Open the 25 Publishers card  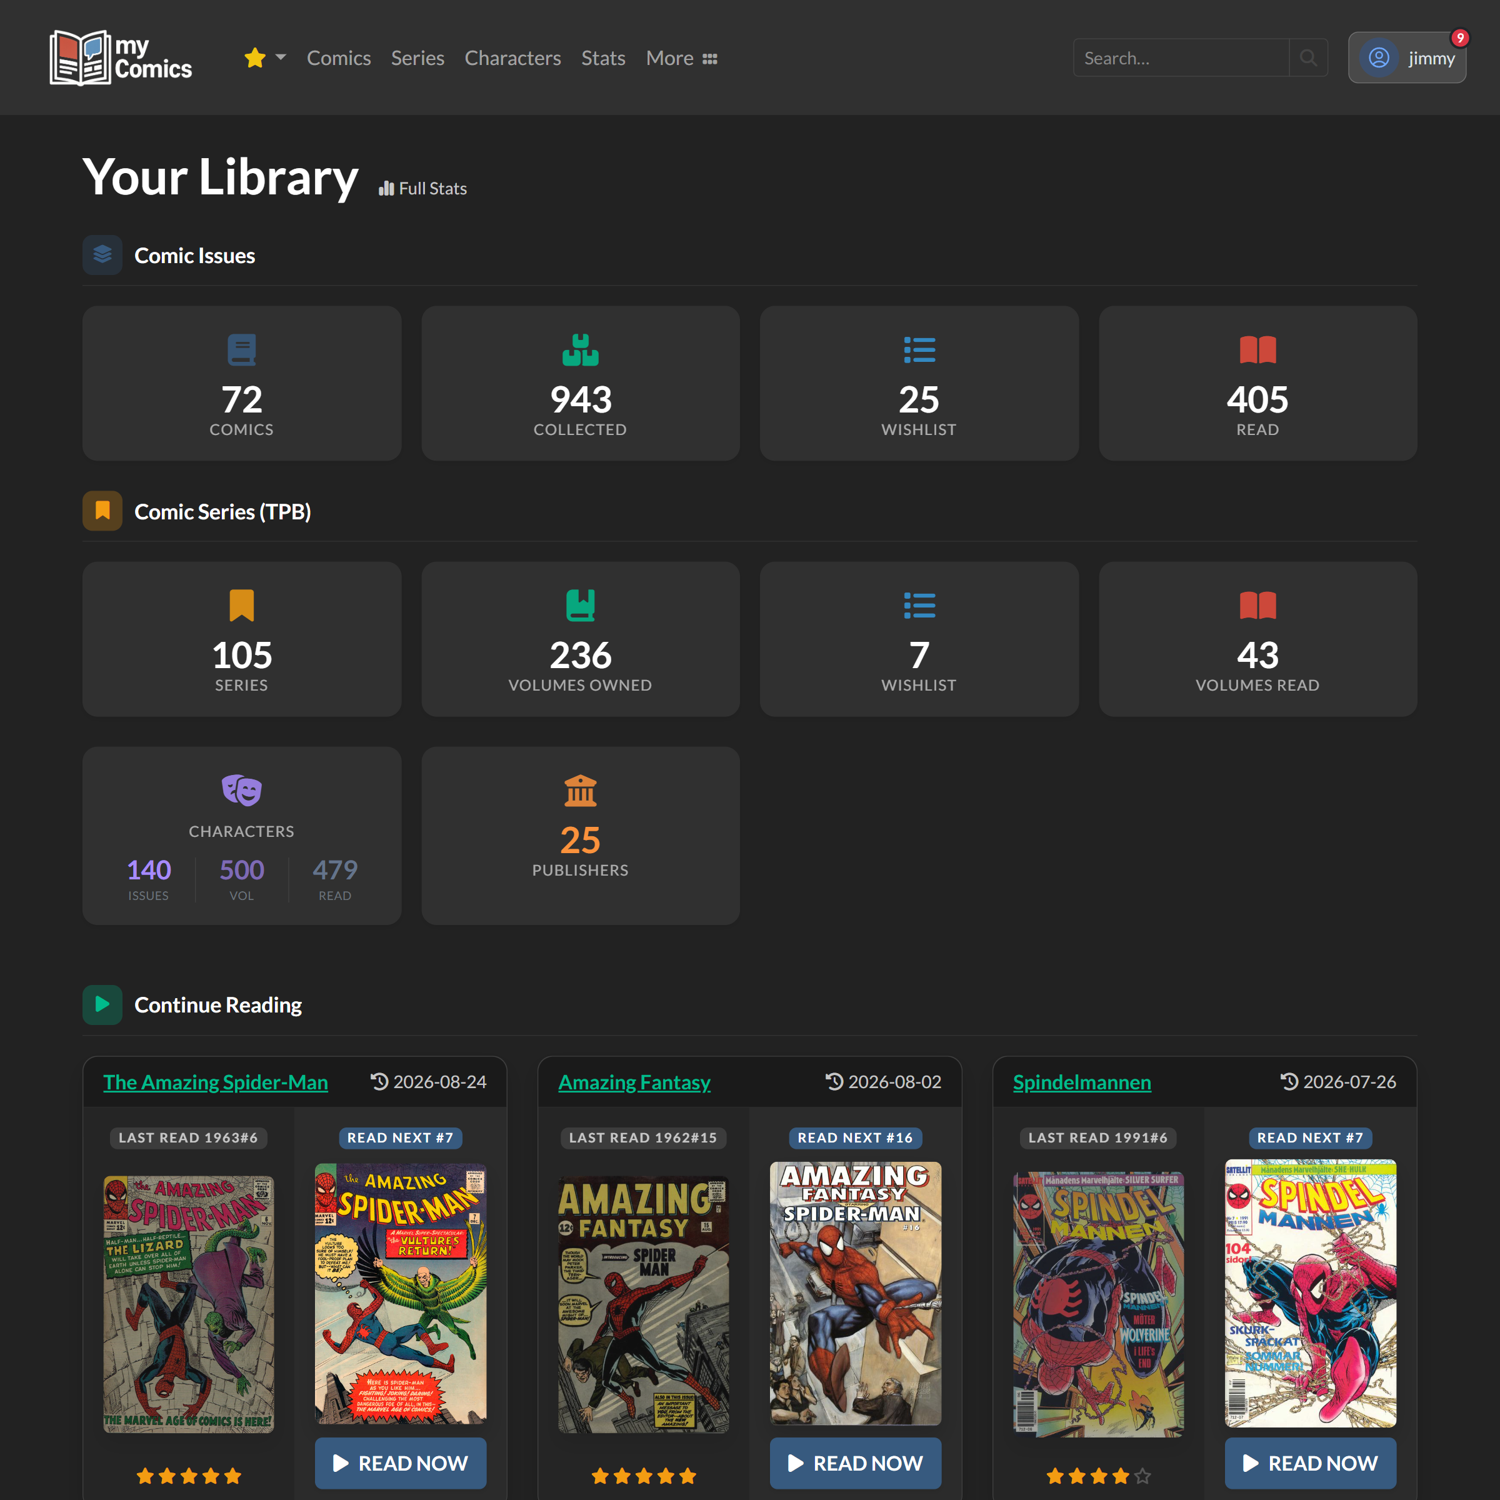click(580, 836)
